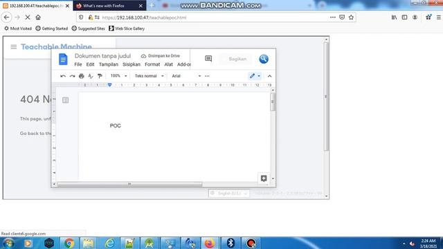Open the editing mode pencil dropdown
Image resolution: width=443 pixels, height=249 pixels.
click(255, 75)
